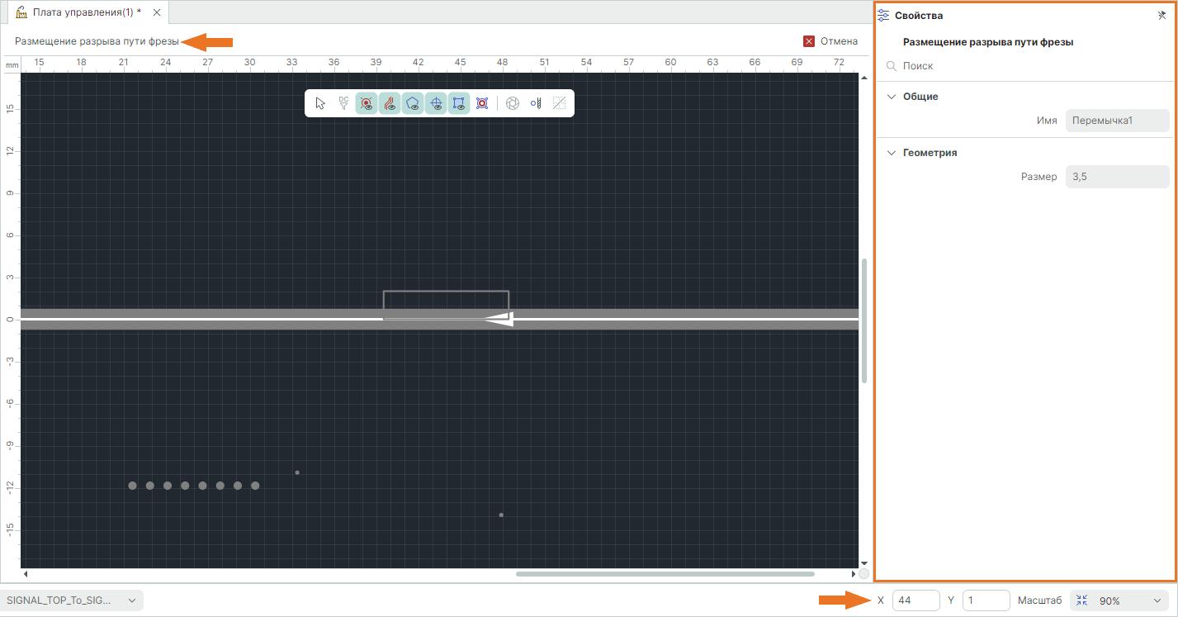The width and height of the screenshot is (1178, 617).
Task: Select the arrow pointer tool
Action: pos(321,103)
